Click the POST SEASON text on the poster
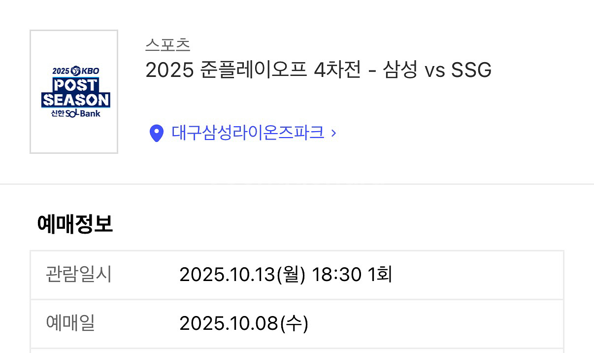 (x=75, y=93)
